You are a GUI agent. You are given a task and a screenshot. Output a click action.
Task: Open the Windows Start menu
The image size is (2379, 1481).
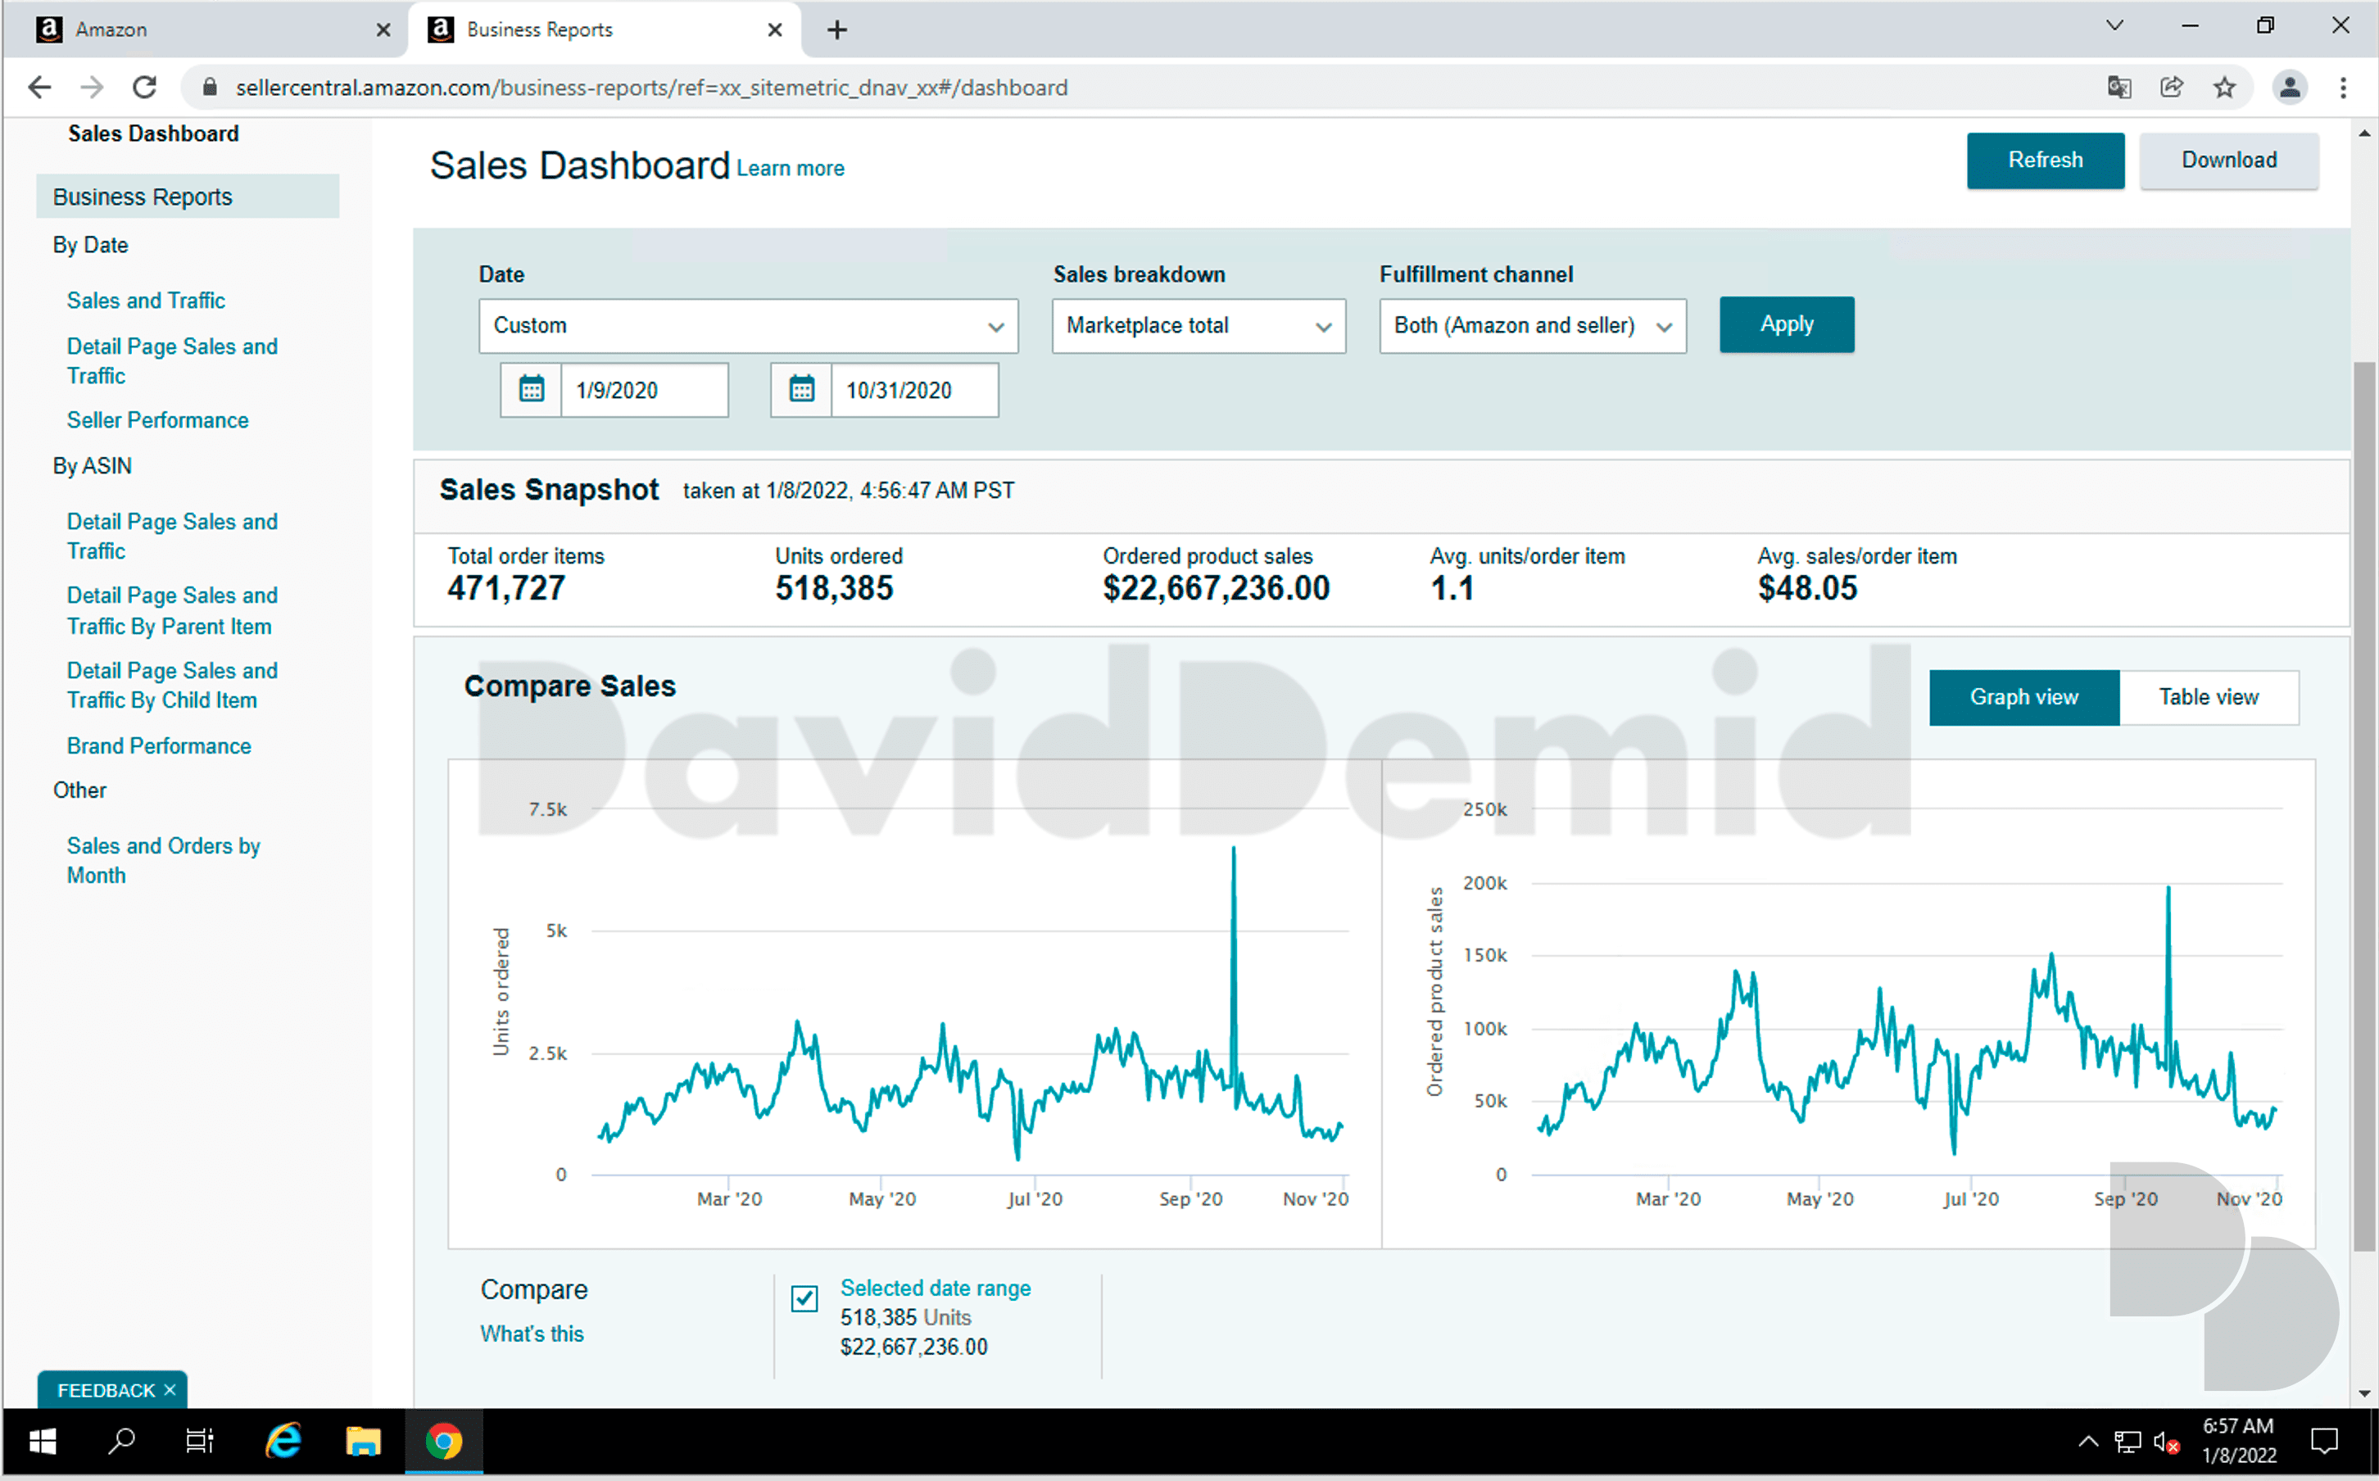tap(42, 1441)
